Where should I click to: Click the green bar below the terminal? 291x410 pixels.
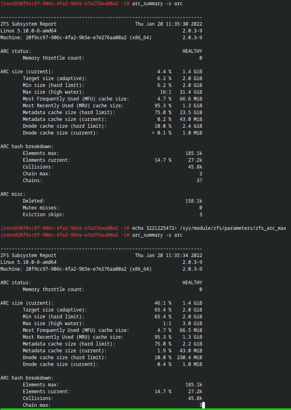coord(145,409)
